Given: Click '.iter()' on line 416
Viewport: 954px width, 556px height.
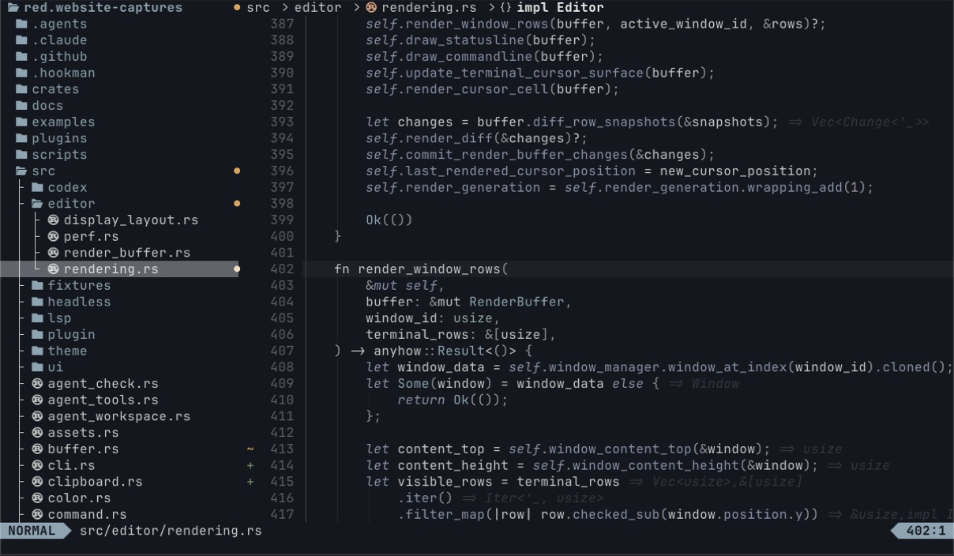Looking at the screenshot, I should (x=425, y=498).
